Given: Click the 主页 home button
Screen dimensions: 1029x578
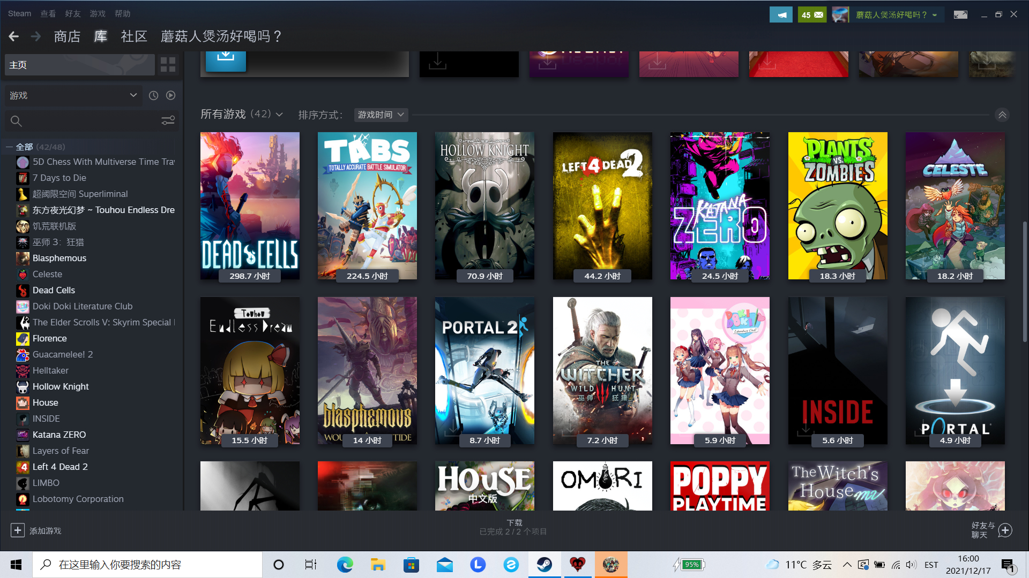Looking at the screenshot, I should 79,65.
